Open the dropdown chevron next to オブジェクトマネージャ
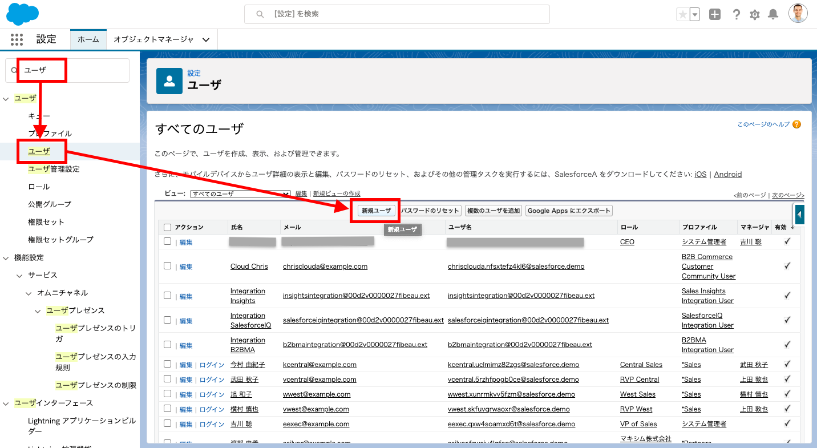The height and width of the screenshot is (448, 817). 206,40
